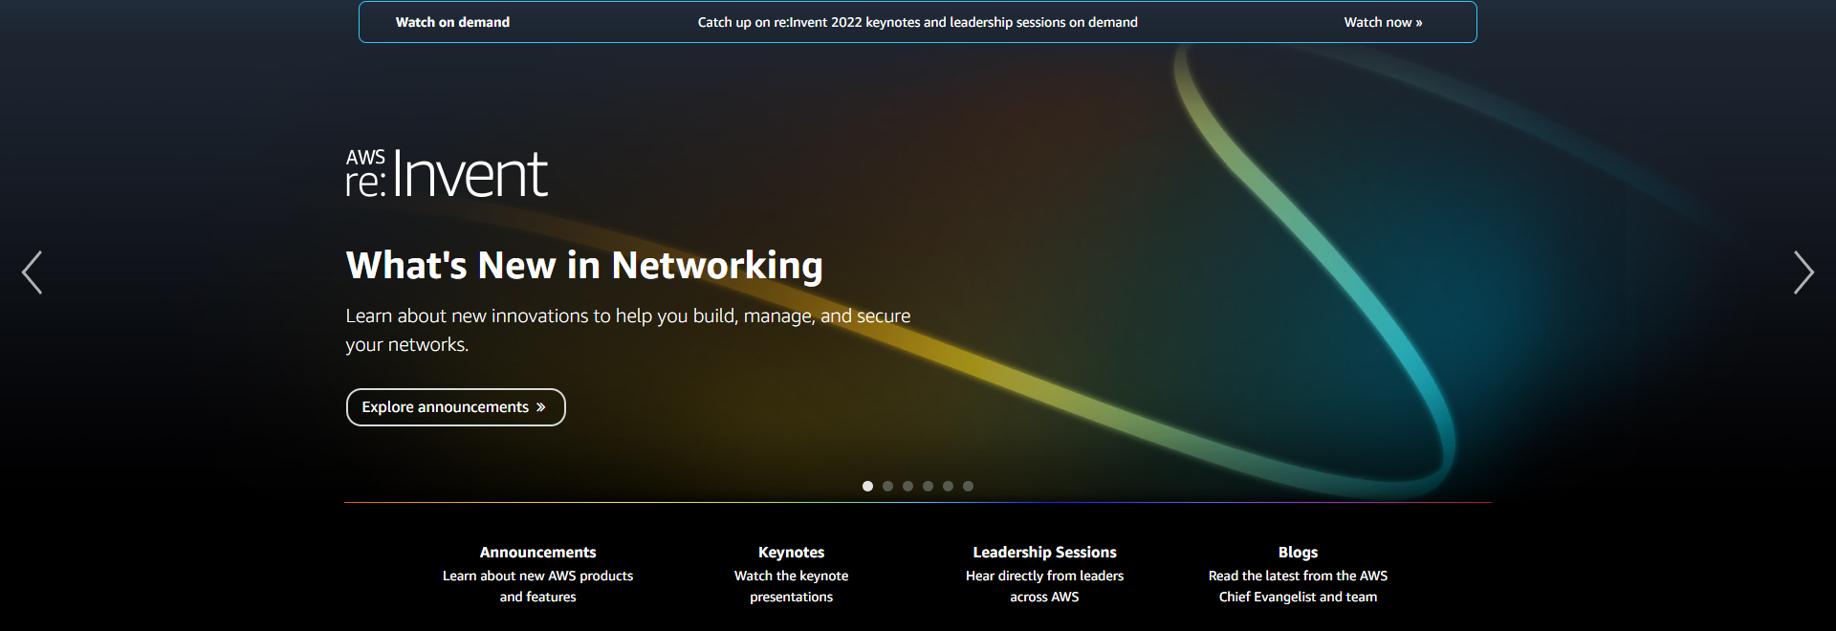
Task: Select the second carousel dot
Action: (x=887, y=486)
